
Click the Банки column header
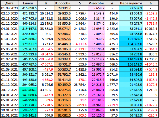point(28,3)
